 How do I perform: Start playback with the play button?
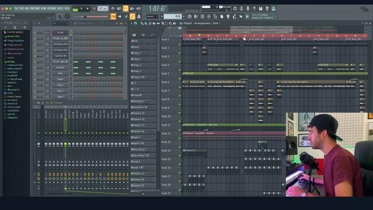click(x=82, y=9)
